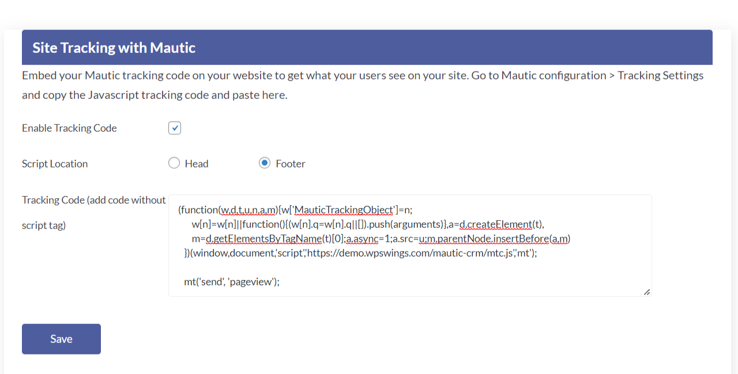The height and width of the screenshot is (374, 738).
Task: Click the blank line in tracking code box
Action: pos(410,268)
